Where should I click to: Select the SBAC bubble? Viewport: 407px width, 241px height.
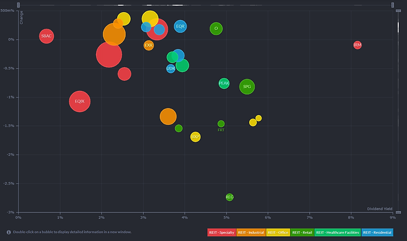click(47, 36)
